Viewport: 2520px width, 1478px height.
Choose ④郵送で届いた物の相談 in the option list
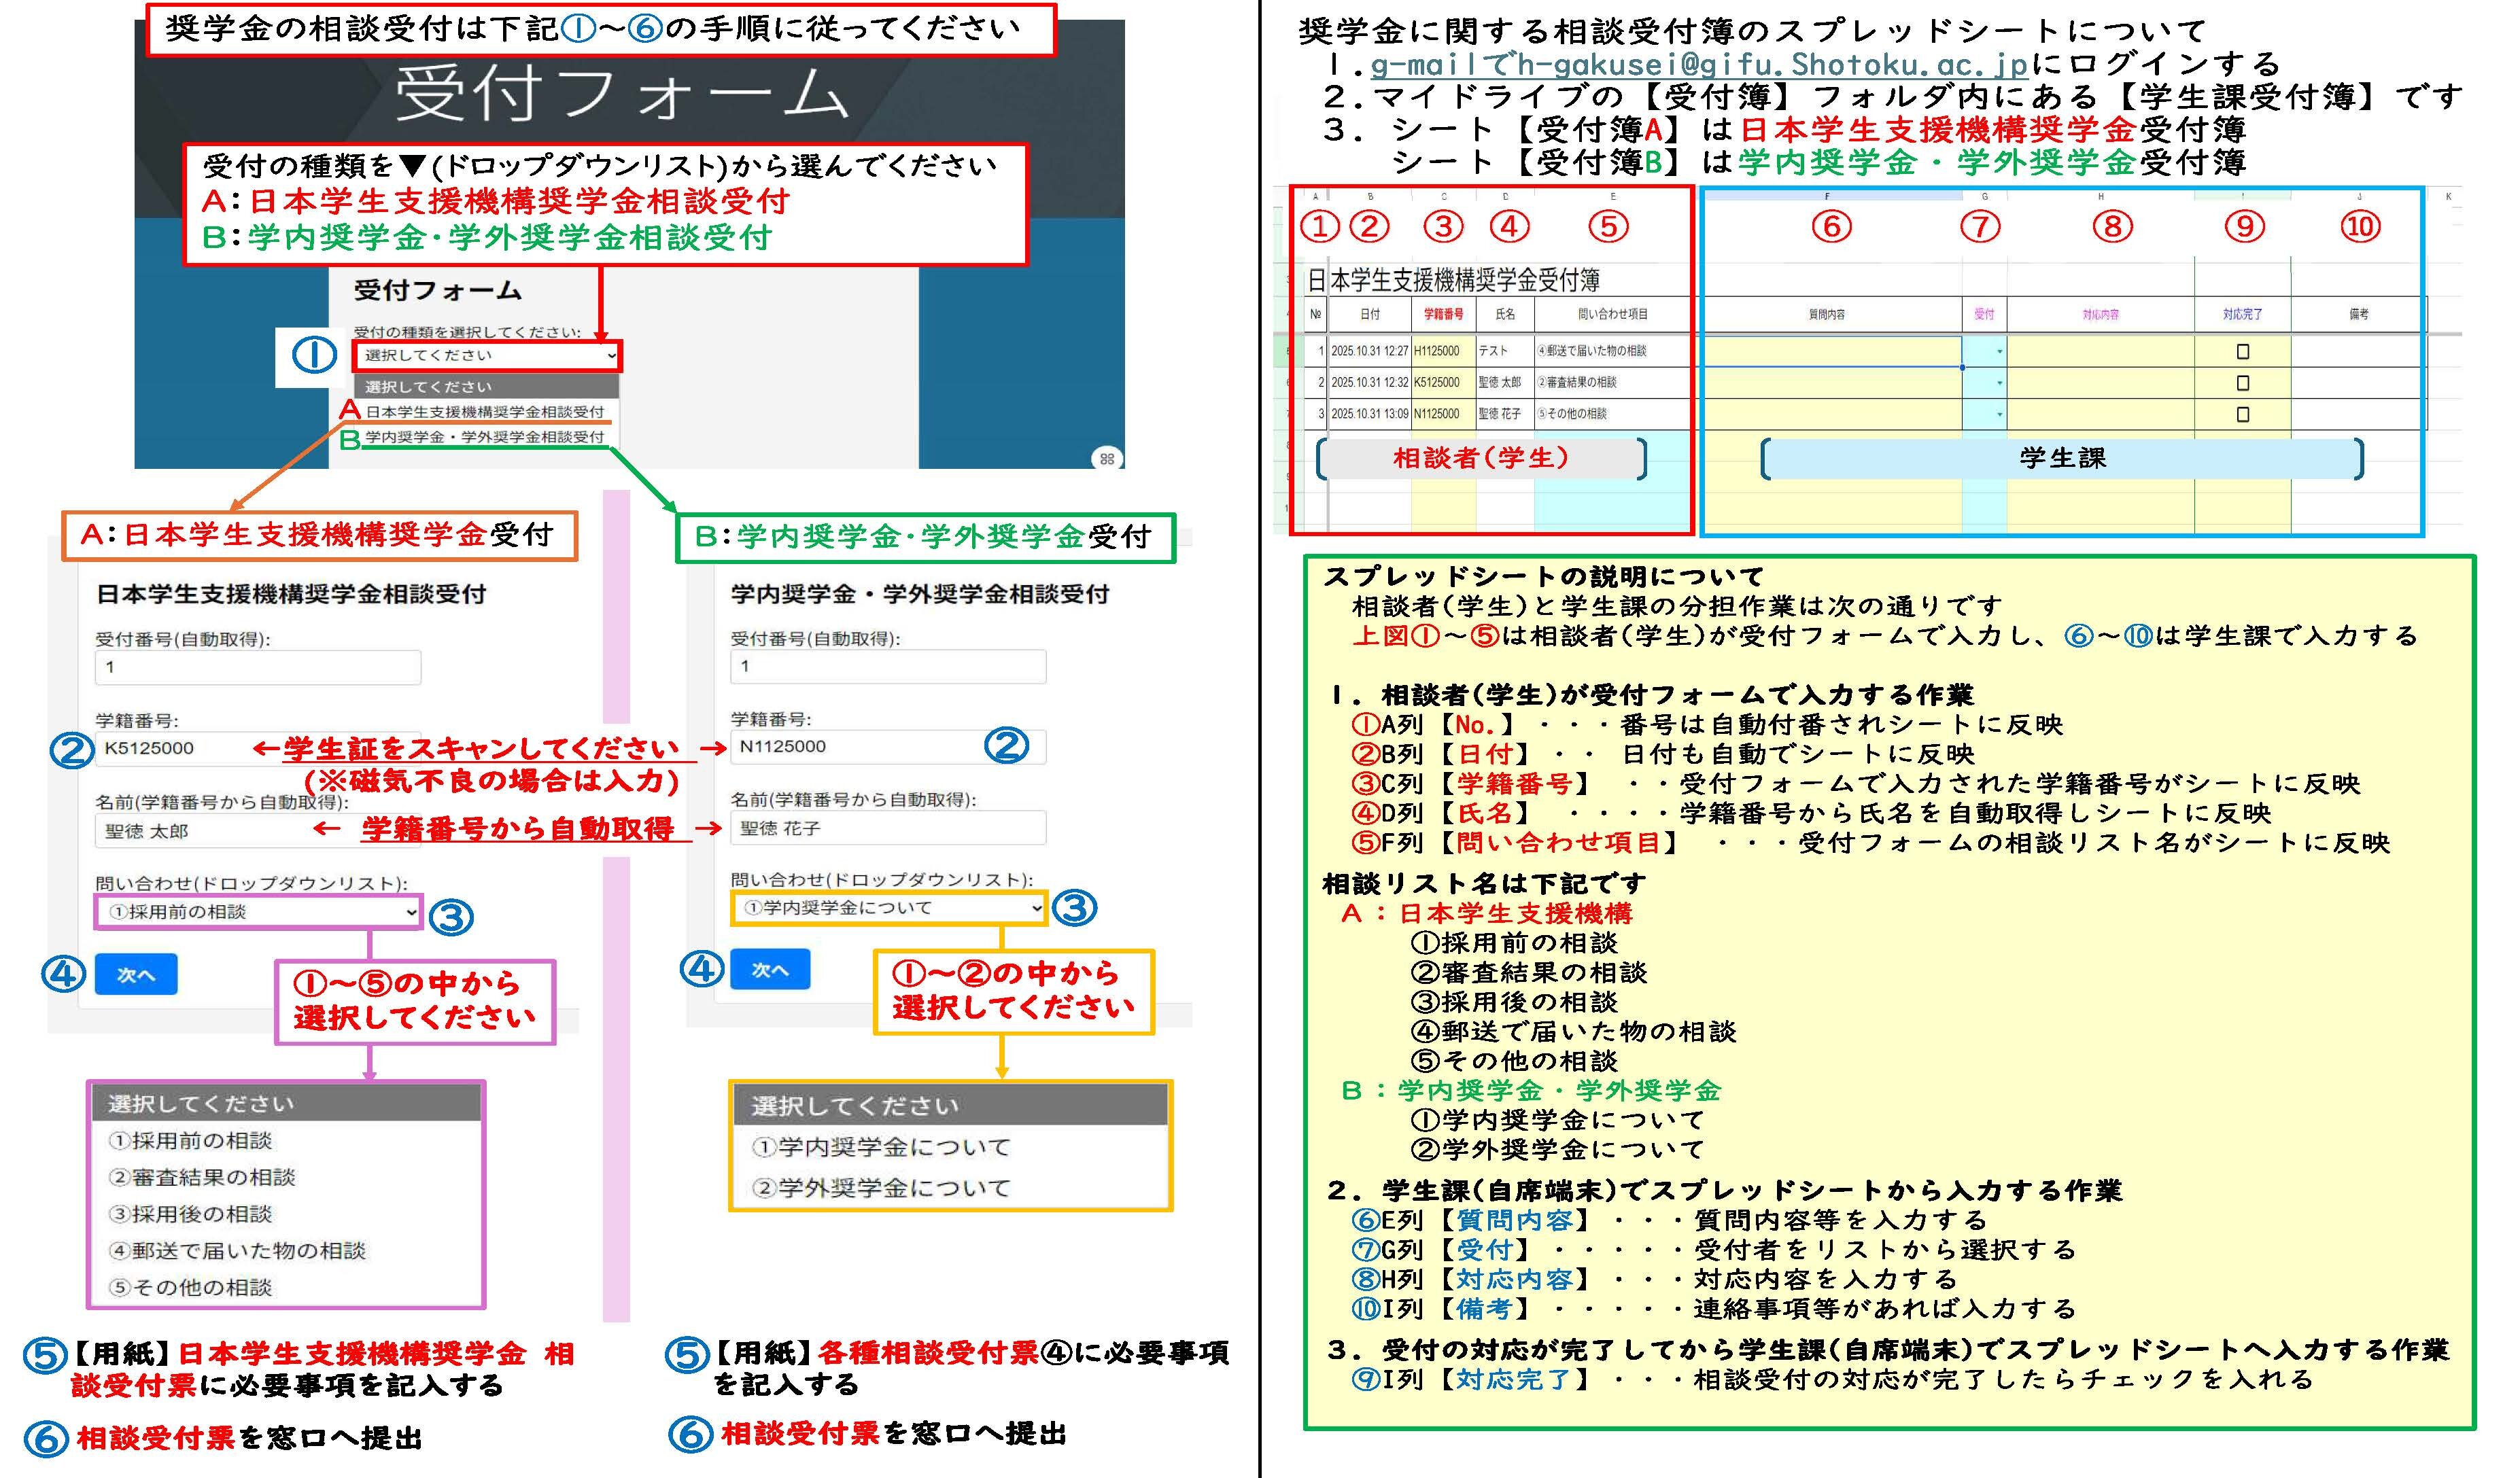click(238, 1250)
